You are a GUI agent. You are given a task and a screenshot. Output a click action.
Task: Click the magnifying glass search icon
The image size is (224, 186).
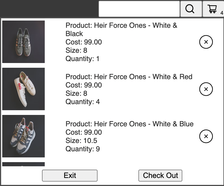[190, 9]
